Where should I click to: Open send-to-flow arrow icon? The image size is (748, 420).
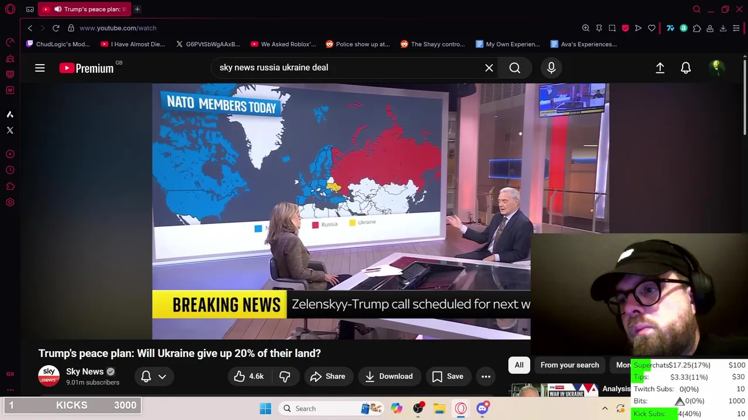tap(638, 28)
